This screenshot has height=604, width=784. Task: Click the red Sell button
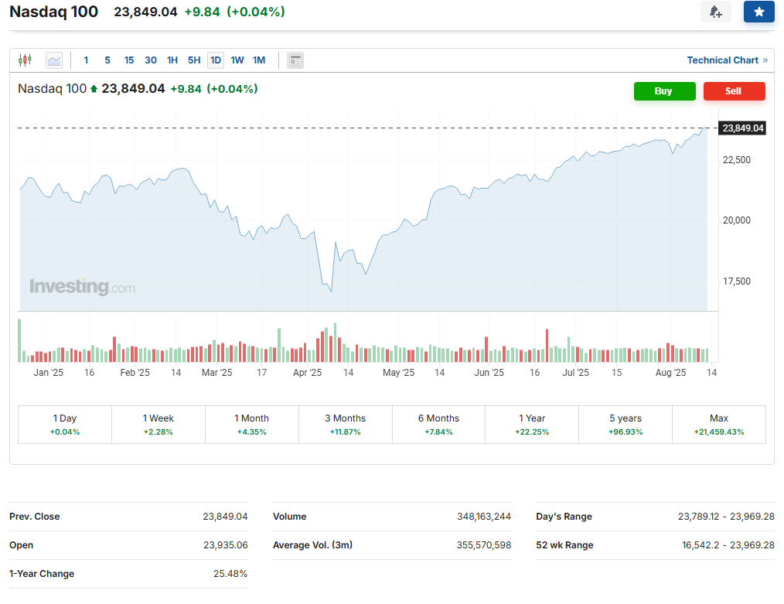(x=734, y=91)
